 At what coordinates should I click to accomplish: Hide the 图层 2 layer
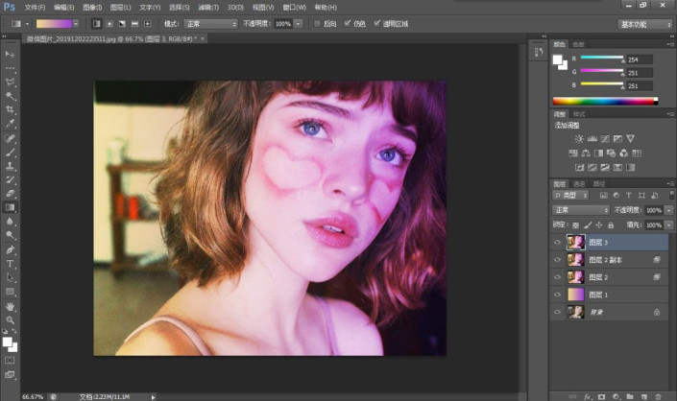[x=557, y=277]
